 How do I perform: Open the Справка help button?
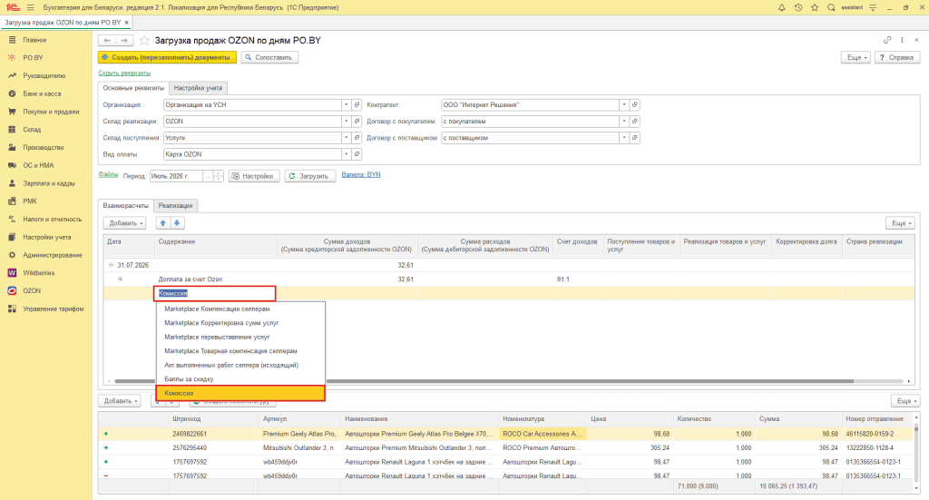(x=897, y=57)
